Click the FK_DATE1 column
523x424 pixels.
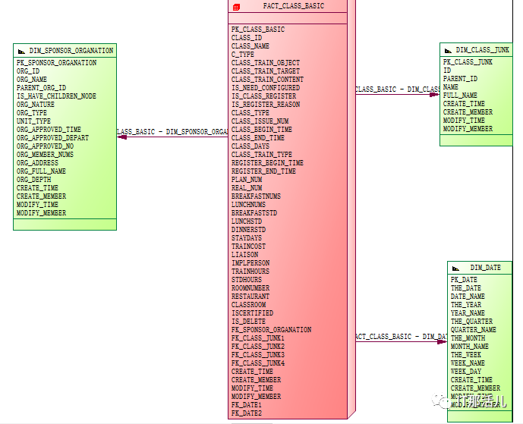tap(247, 405)
